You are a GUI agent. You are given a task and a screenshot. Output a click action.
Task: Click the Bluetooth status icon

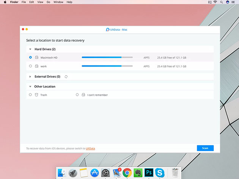[210, 2]
